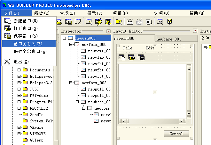211x145 pixels.
Task: Click the save icon in Layout Editor toolbar
Action: click(141, 57)
